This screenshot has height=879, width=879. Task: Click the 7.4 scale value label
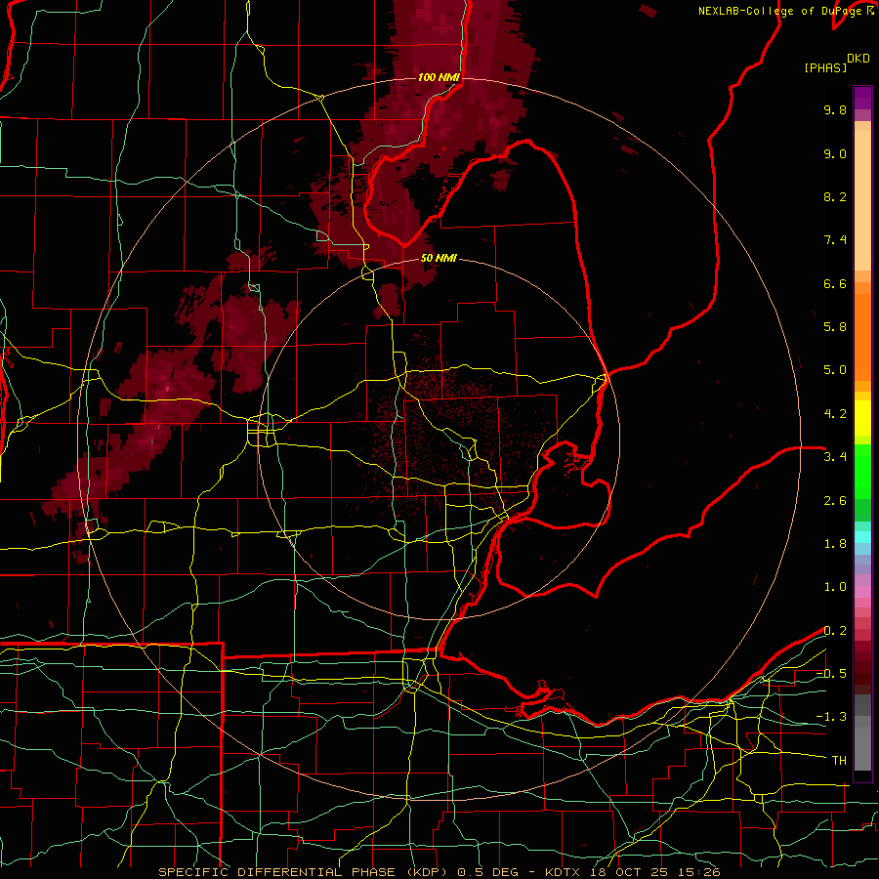pyautogui.click(x=835, y=240)
